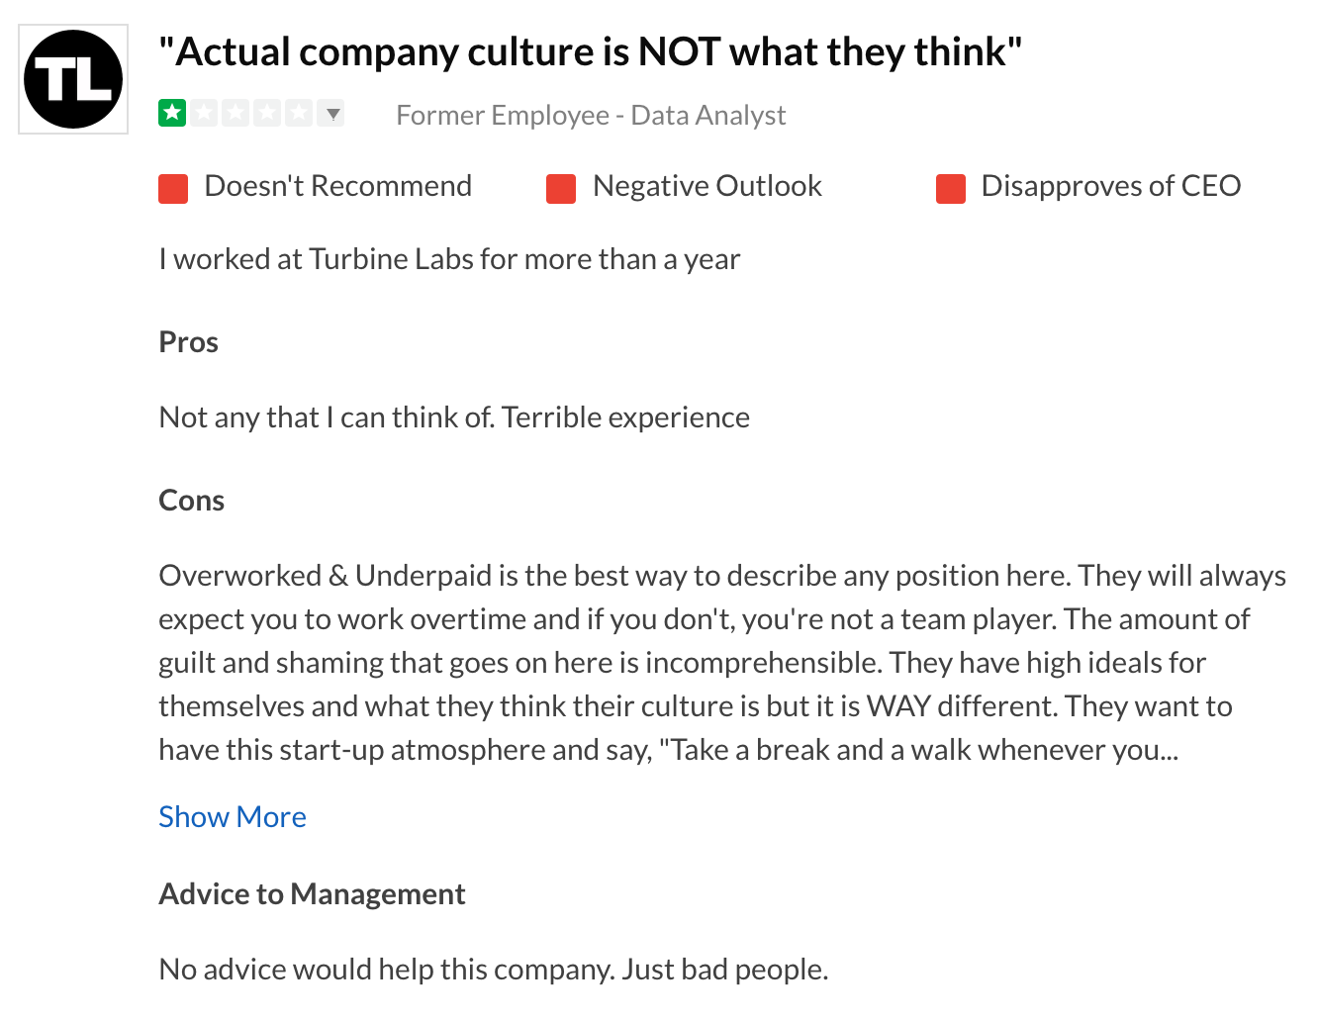Click the red square beside Negative Outlook
This screenshot has height=1021, width=1318.
click(x=561, y=188)
